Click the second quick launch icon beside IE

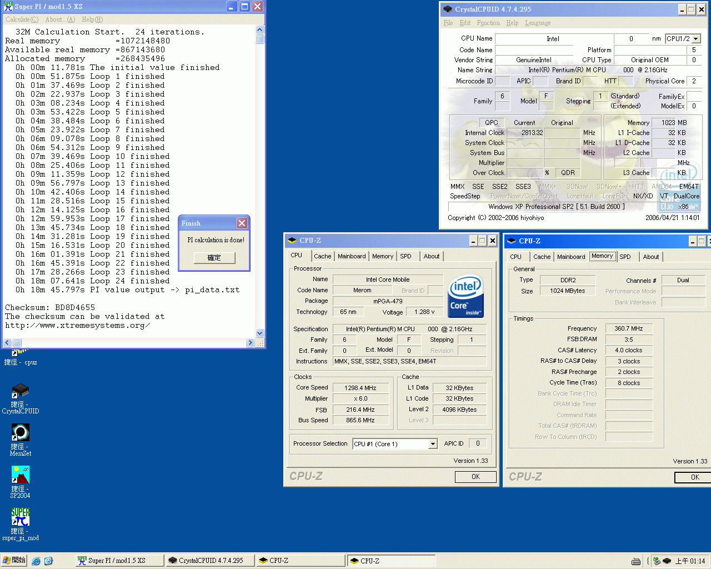[x=48, y=561]
